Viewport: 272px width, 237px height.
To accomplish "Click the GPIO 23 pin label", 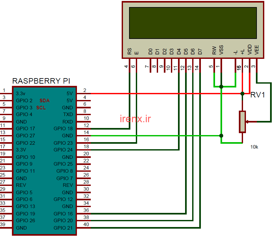I will pos(63,143).
